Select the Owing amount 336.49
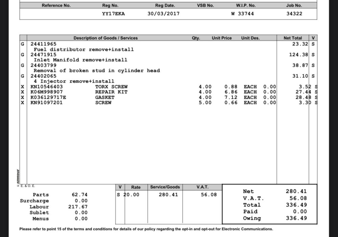The height and width of the screenshot is (237, 338). point(296,218)
